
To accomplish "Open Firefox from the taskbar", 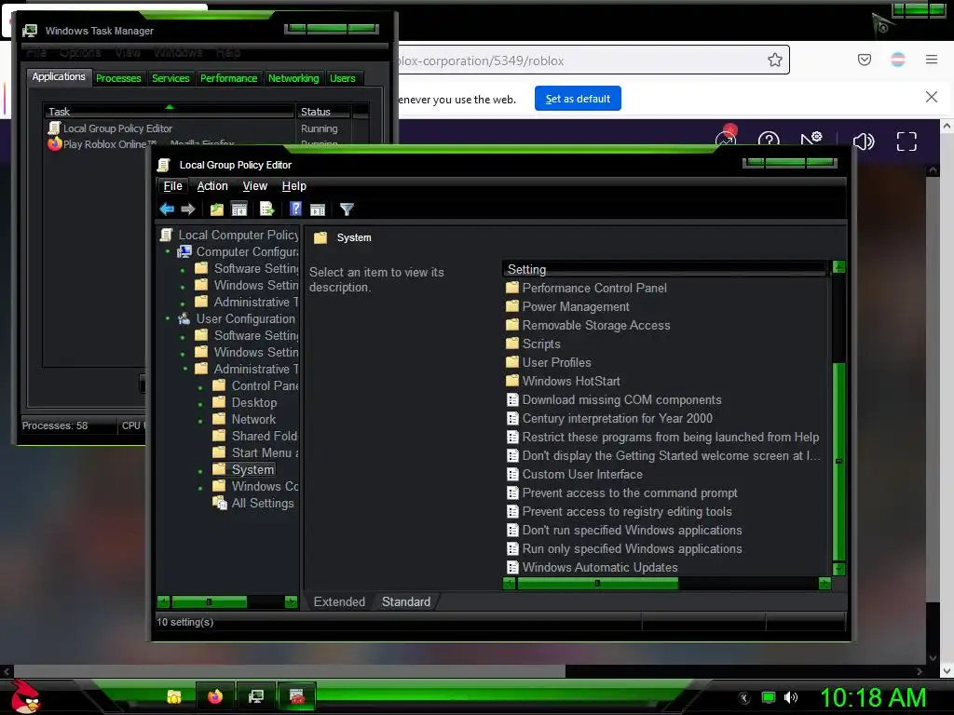I will pos(215,696).
